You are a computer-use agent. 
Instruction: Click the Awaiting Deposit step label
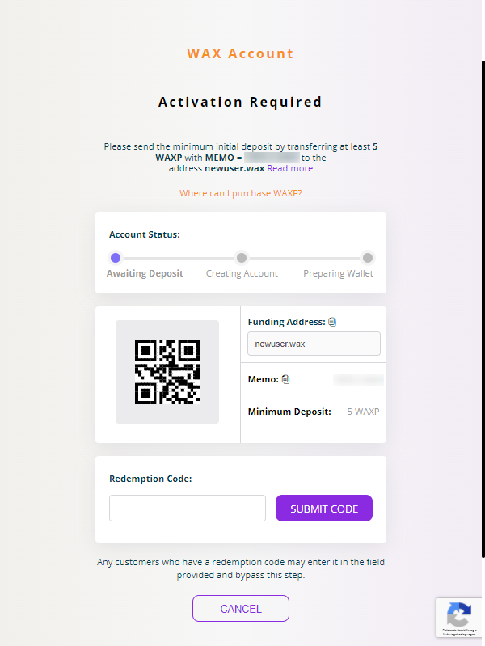[x=145, y=273]
